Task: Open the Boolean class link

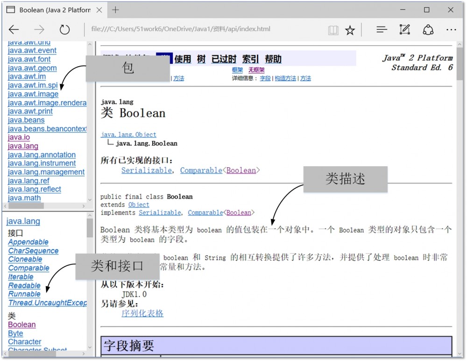Action: (22, 325)
